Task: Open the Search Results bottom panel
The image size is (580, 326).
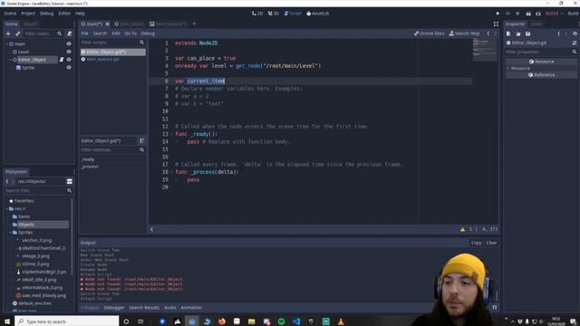Action: (144, 308)
